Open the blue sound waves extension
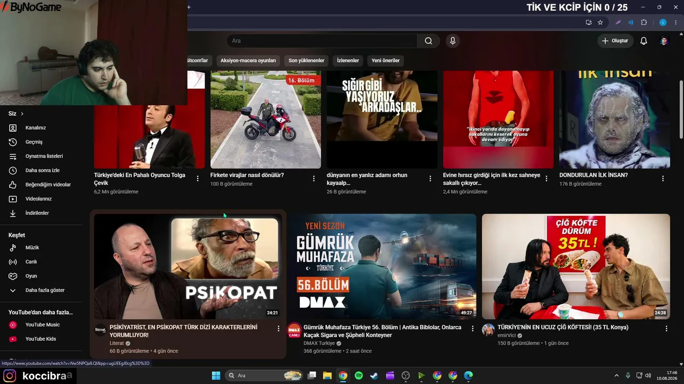Viewport: 684px width, 384px height. tap(631, 22)
